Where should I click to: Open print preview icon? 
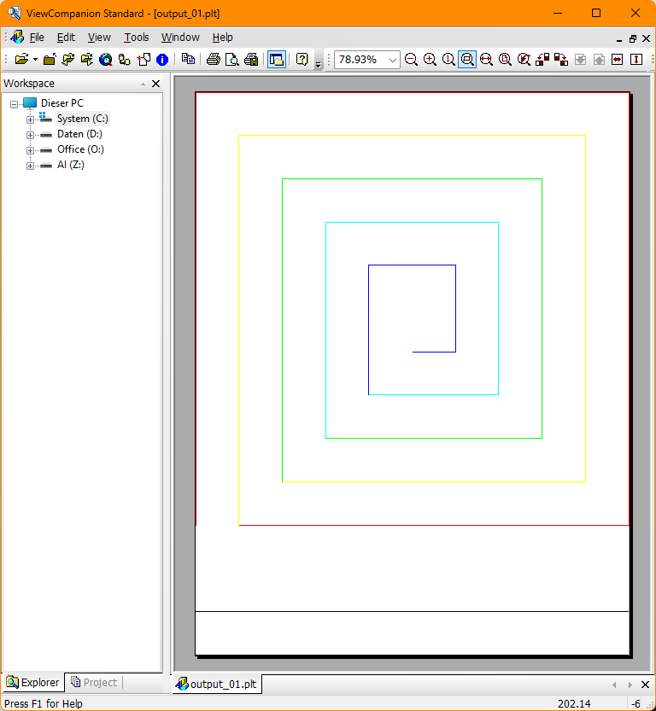coord(231,60)
